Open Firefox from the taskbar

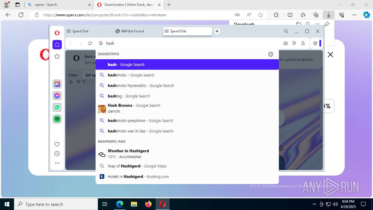tap(148, 204)
